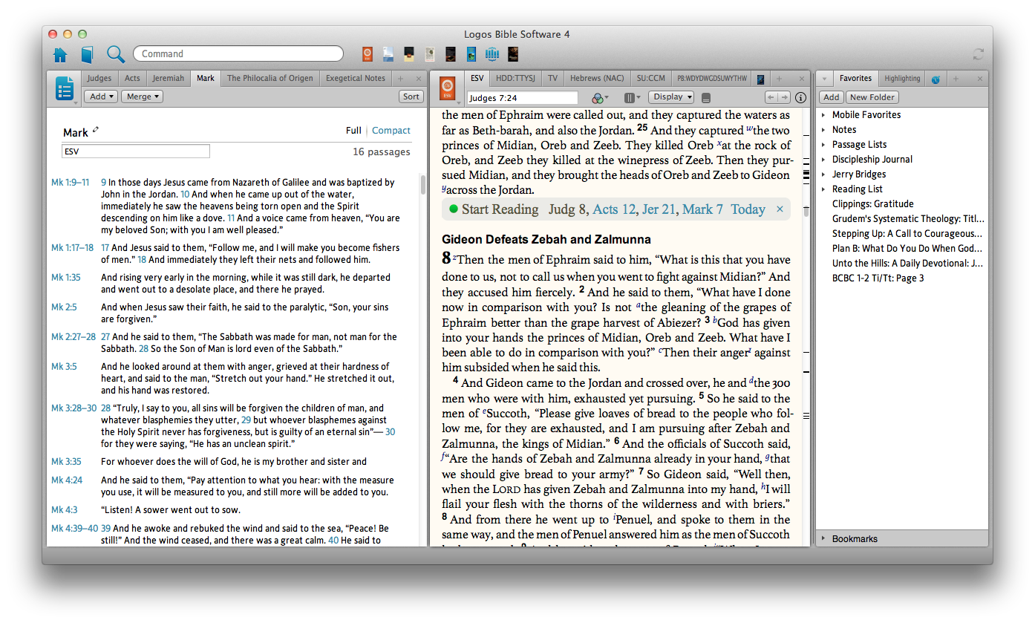Click the ESV version field under Mark
Viewport: 1035px width, 623px height.
pyautogui.click(x=136, y=151)
